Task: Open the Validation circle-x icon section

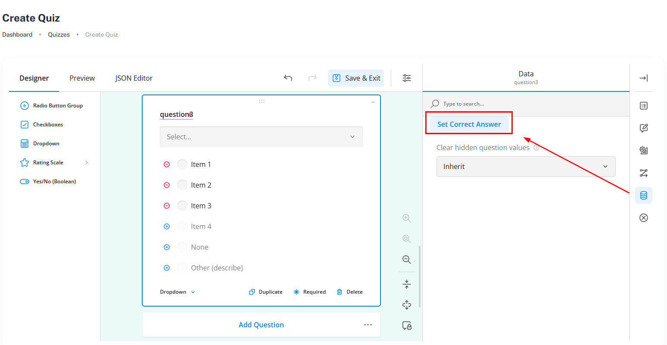Action: click(643, 218)
